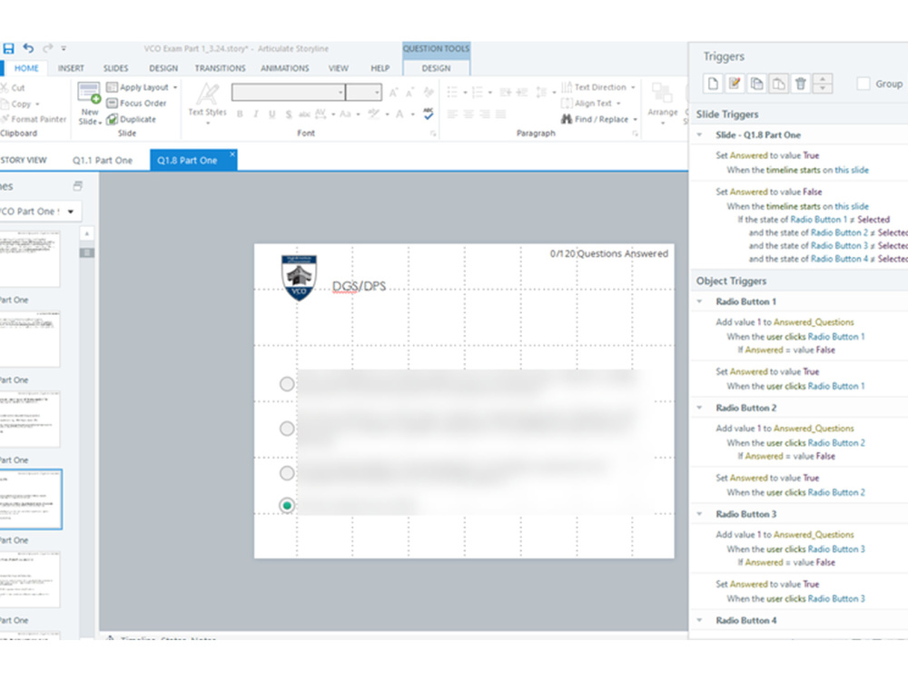Copy the selected trigger

757,84
